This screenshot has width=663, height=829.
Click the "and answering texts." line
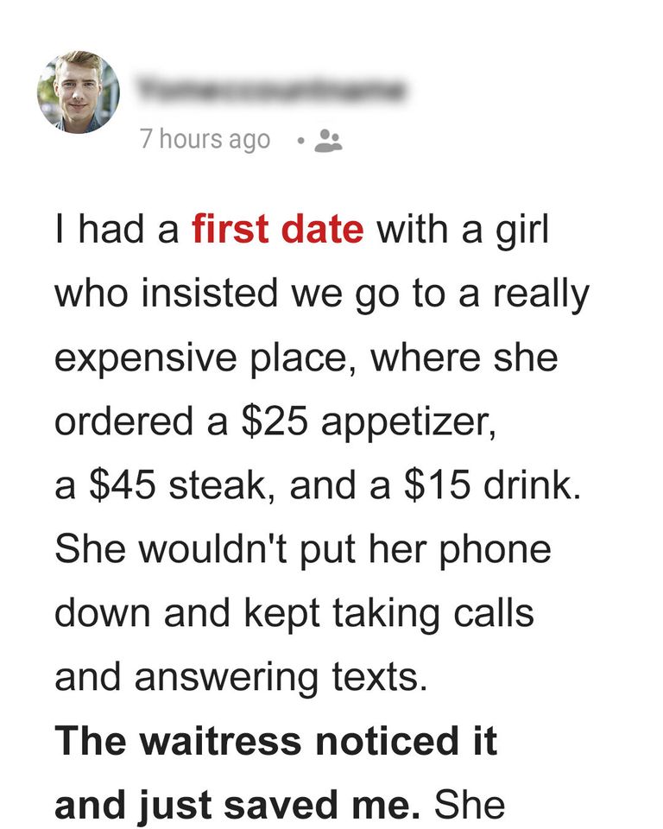click(x=241, y=678)
